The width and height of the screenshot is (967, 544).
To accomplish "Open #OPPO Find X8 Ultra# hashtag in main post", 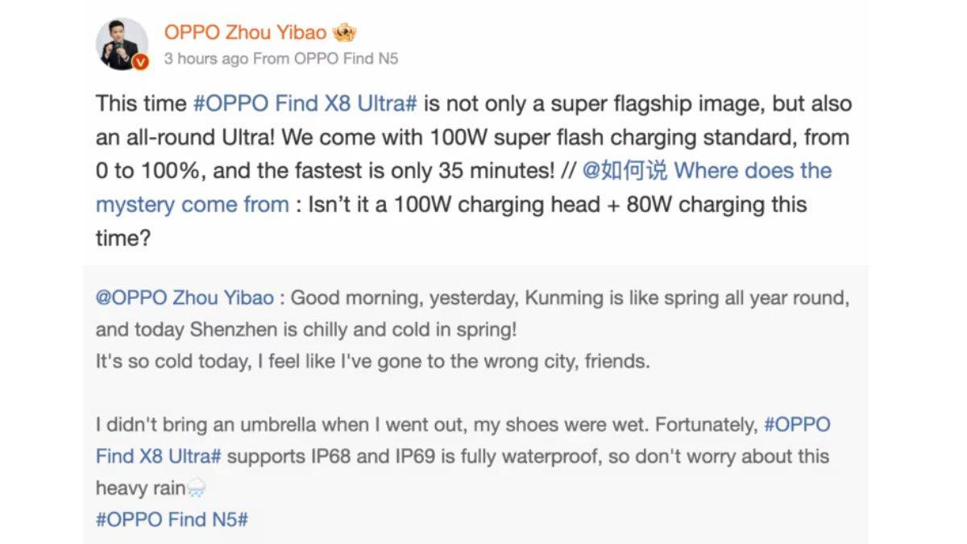I will 305,104.
